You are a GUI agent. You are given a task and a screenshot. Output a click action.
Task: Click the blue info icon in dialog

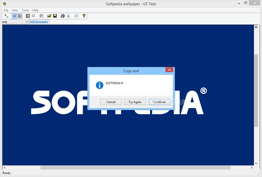click(100, 85)
